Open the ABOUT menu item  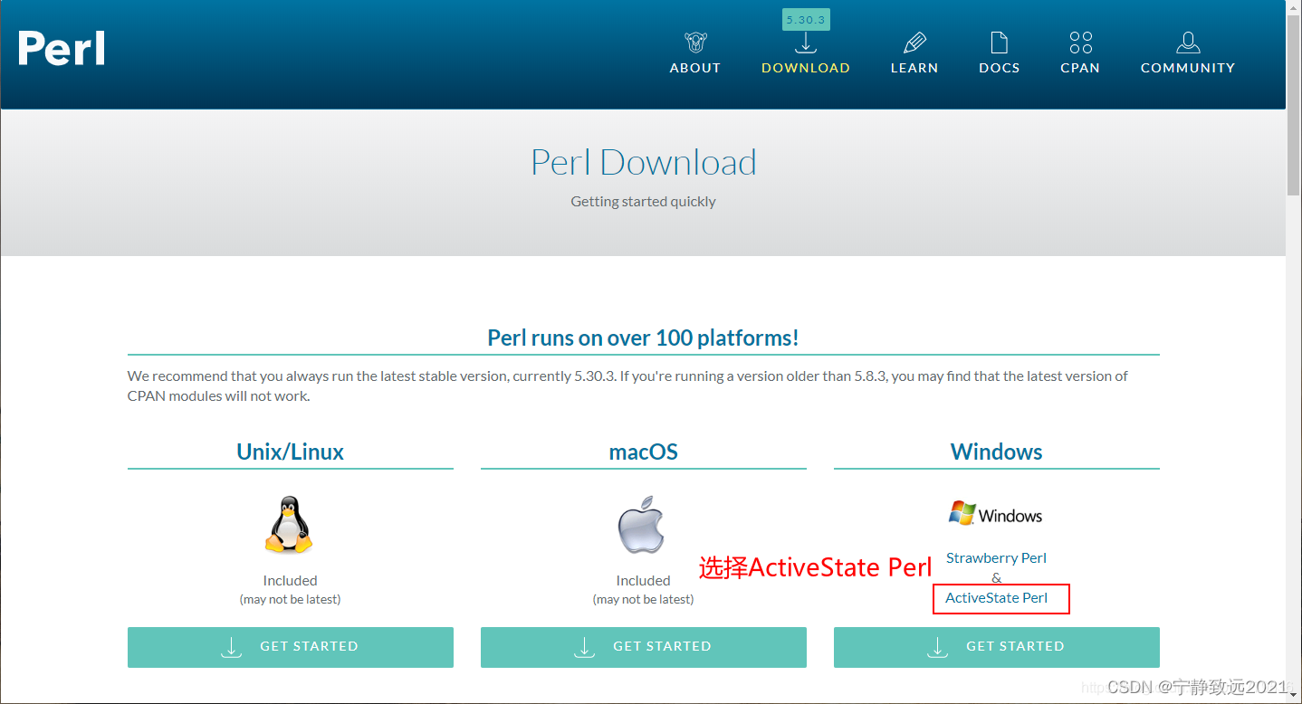695,68
